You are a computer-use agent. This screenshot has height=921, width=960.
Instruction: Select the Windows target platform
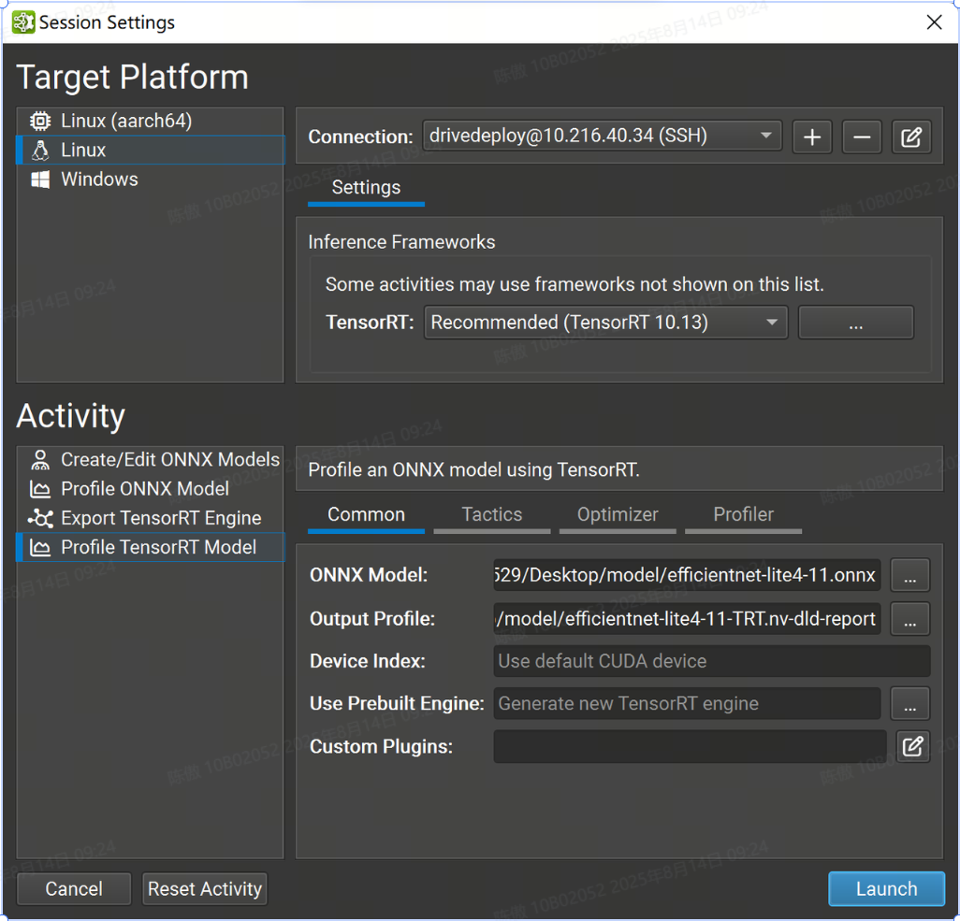[151, 180]
